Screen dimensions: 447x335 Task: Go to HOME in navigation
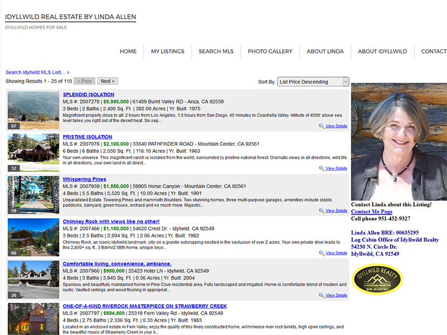click(128, 51)
